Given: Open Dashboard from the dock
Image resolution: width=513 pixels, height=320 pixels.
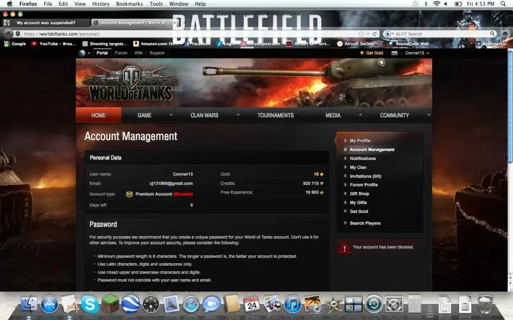Looking at the screenshot, I should [x=151, y=304].
